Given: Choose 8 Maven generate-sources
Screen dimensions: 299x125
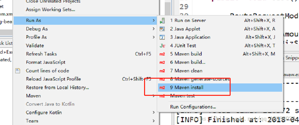Looking at the screenshot, I should (x=220, y=79).
